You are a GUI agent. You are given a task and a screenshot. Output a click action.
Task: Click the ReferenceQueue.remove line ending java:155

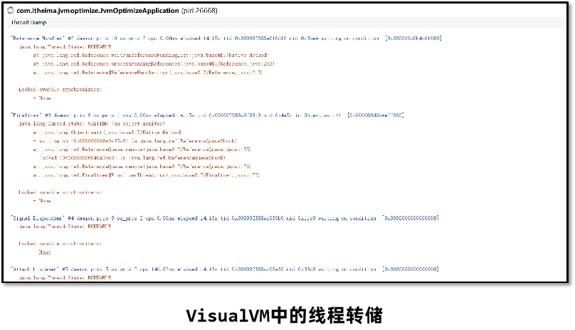pyautogui.click(x=142, y=150)
